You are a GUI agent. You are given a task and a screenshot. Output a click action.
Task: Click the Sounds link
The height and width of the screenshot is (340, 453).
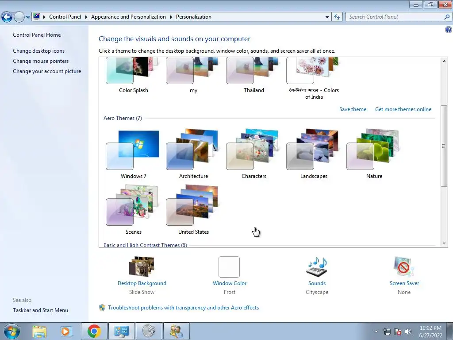coord(317,283)
